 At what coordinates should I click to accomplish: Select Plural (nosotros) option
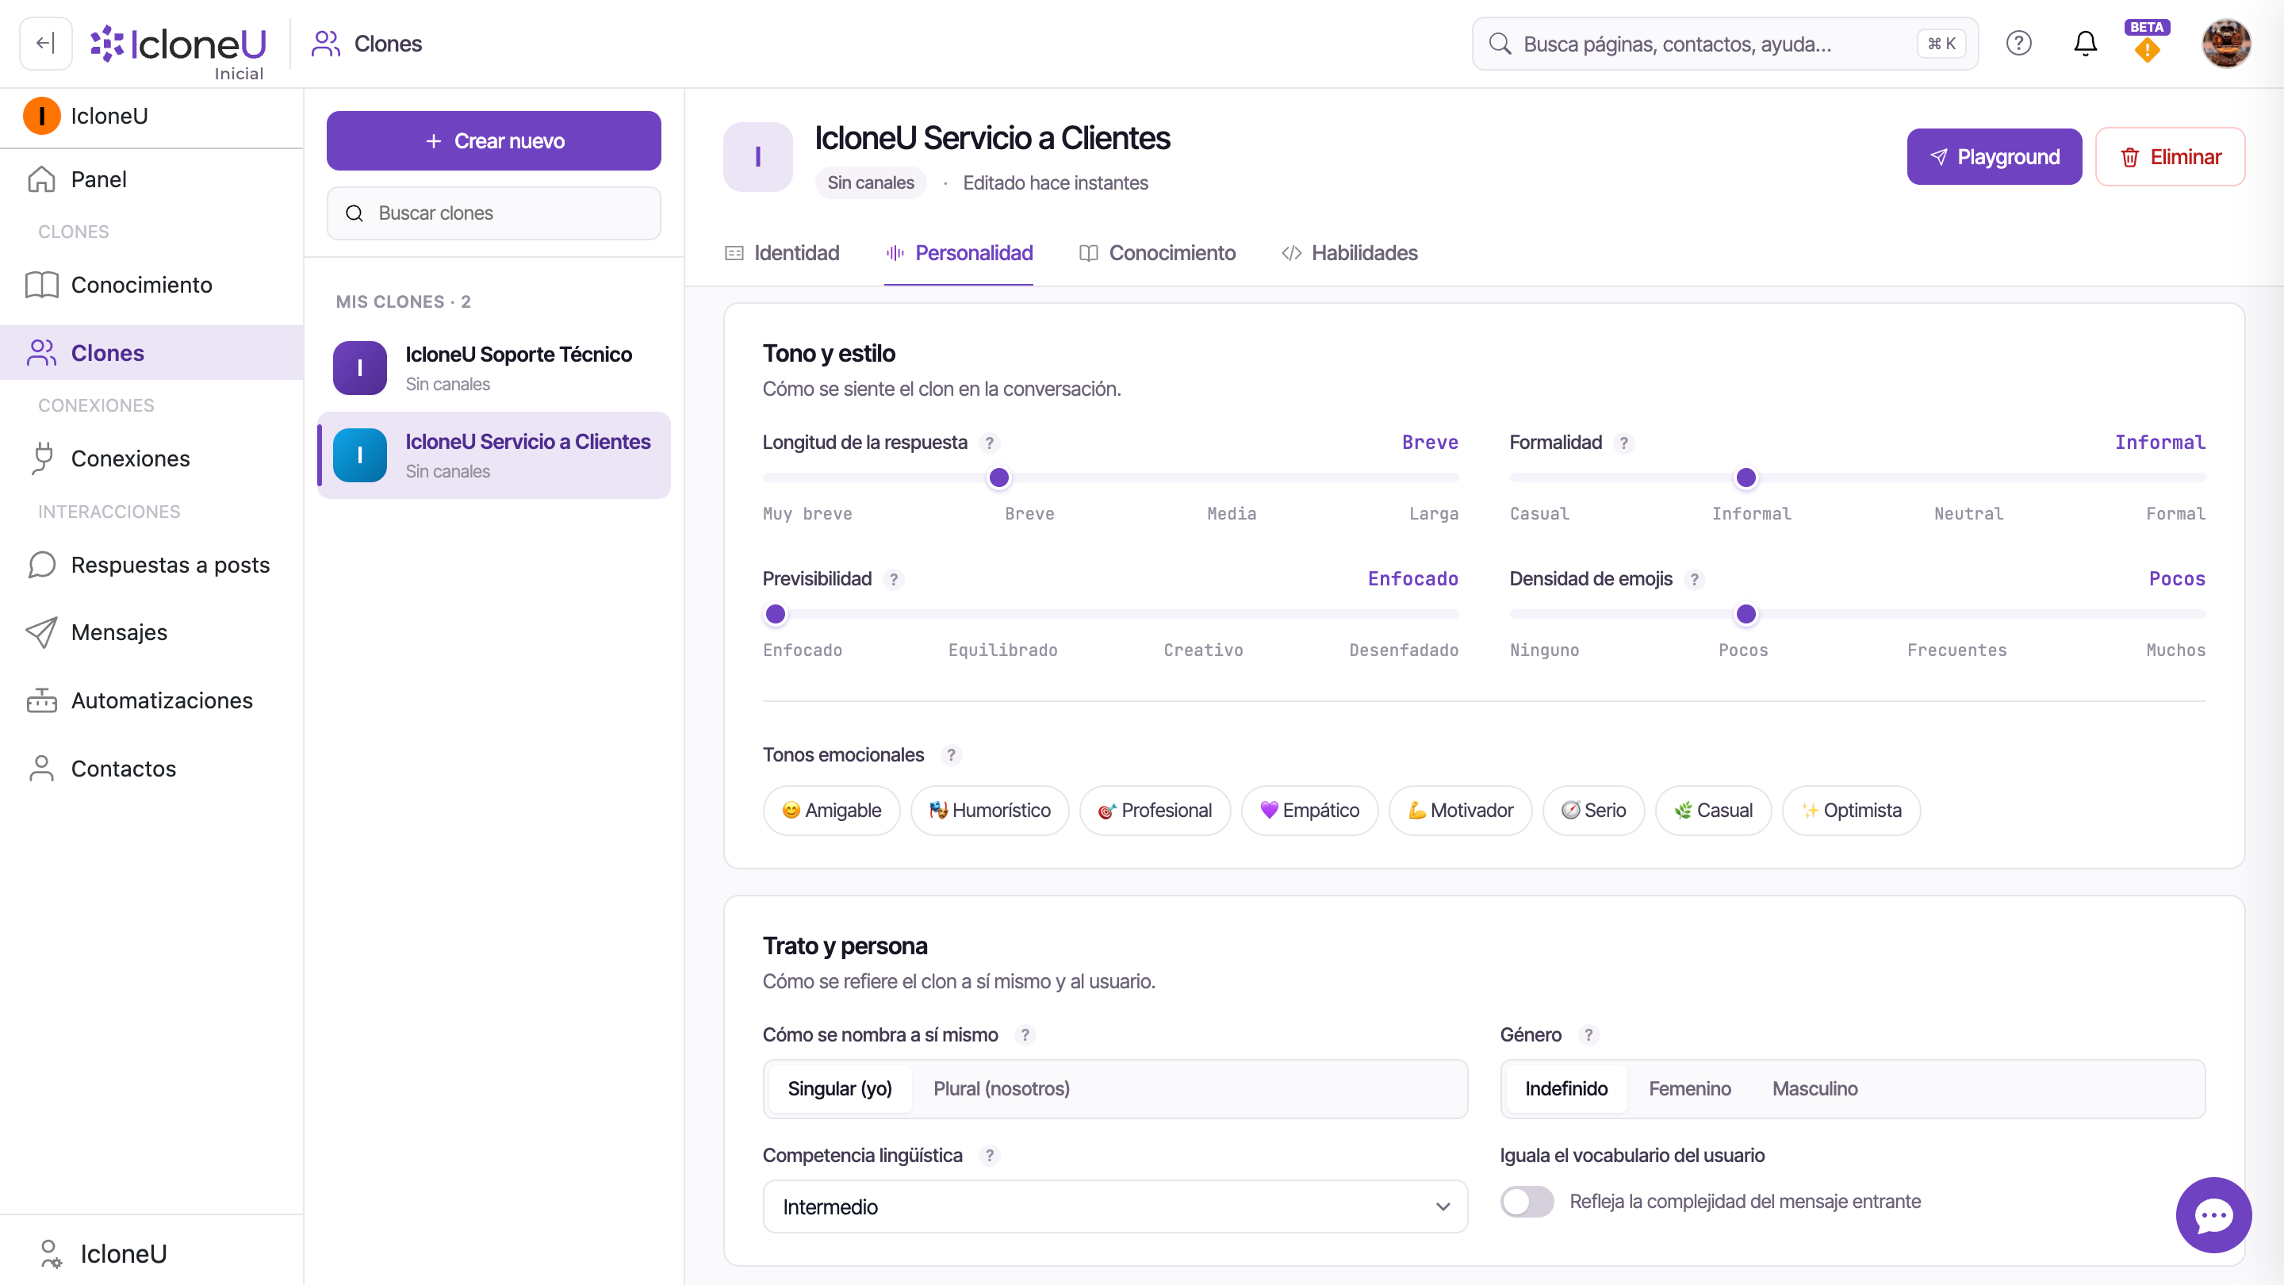pyautogui.click(x=1001, y=1088)
